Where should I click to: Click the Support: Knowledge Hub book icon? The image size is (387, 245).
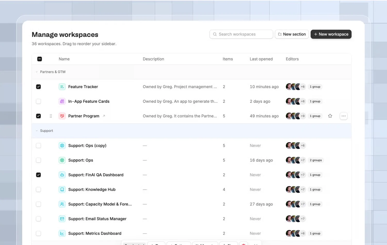coord(62,190)
